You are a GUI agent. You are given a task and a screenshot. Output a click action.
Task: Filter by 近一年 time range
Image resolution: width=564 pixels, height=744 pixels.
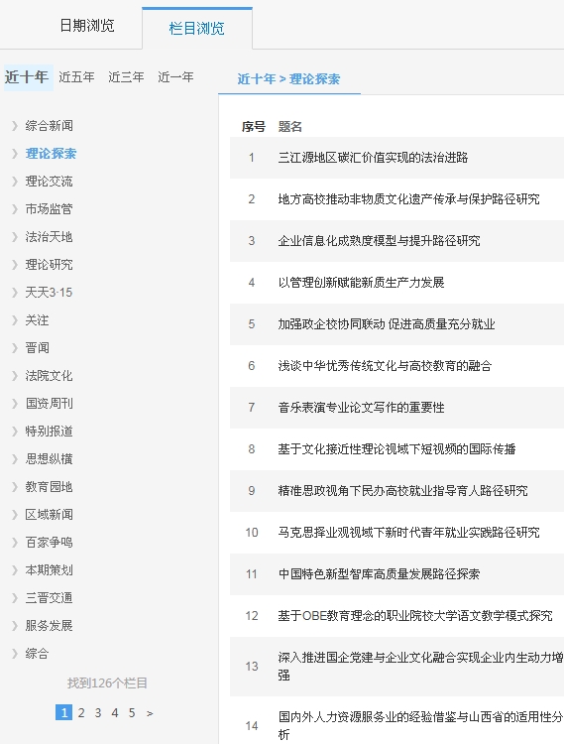pos(175,76)
